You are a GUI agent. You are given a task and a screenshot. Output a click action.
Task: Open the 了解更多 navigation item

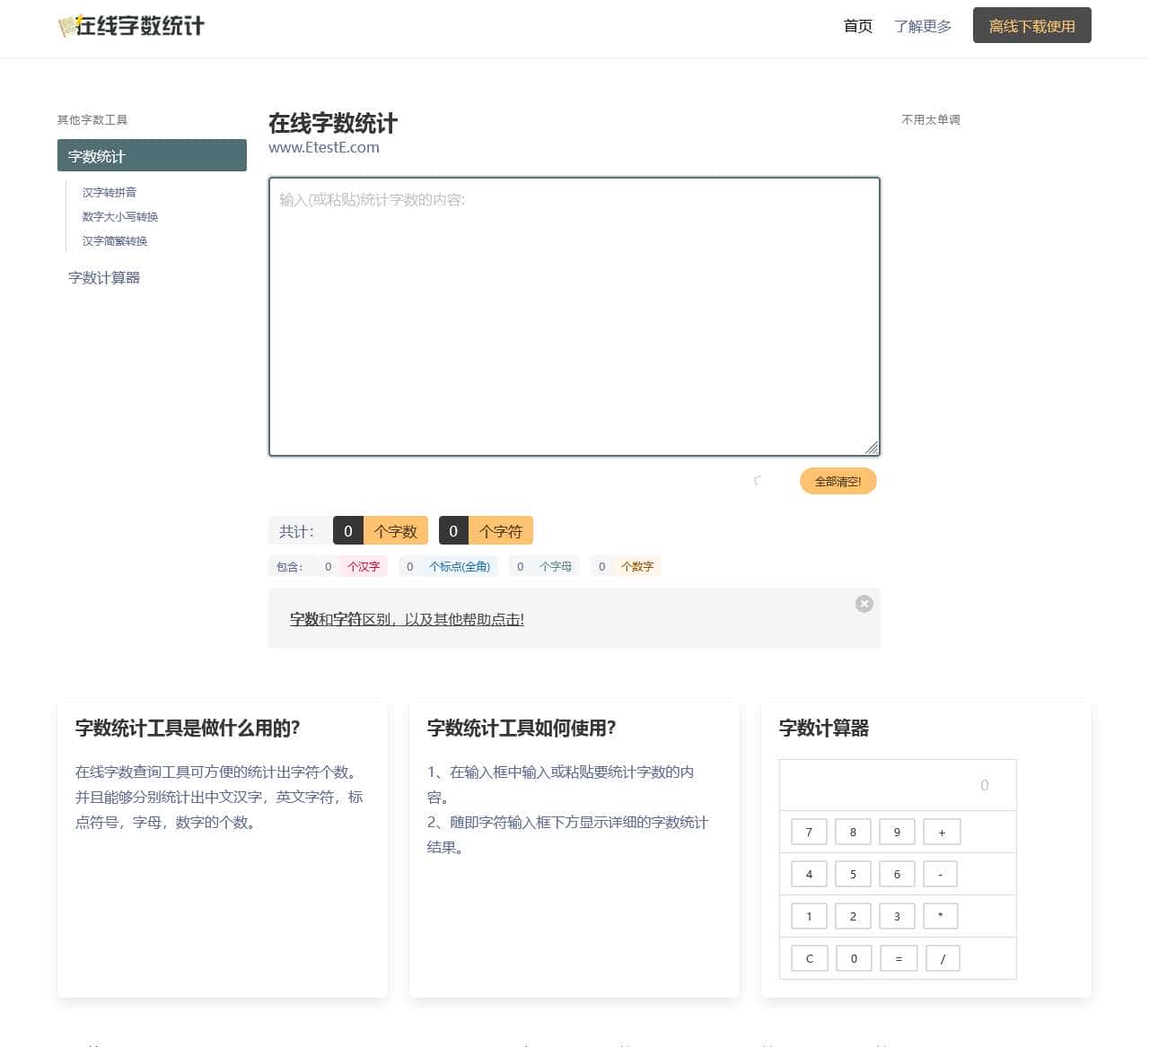point(923,26)
